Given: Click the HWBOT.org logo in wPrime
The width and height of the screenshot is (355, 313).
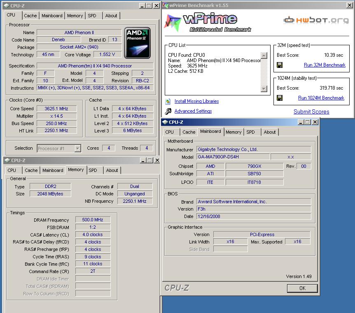Looking at the screenshot, I should click(x=316, y=20).
